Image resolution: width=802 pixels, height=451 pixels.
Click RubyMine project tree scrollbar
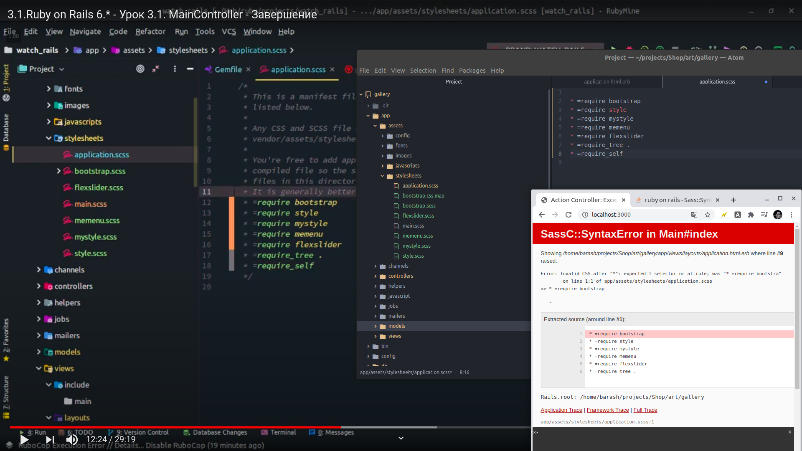(x=195, y=142)
